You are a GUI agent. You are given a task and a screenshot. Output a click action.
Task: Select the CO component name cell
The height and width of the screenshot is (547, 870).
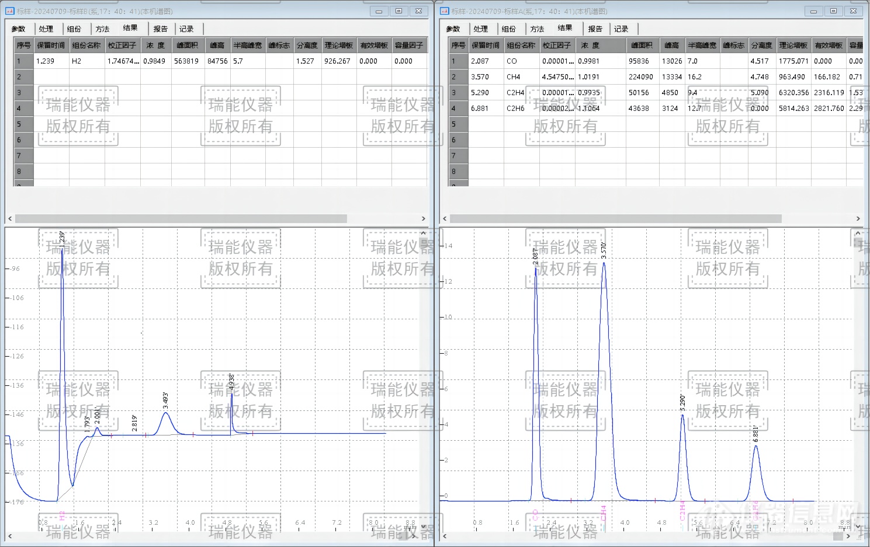click(521, 61)
